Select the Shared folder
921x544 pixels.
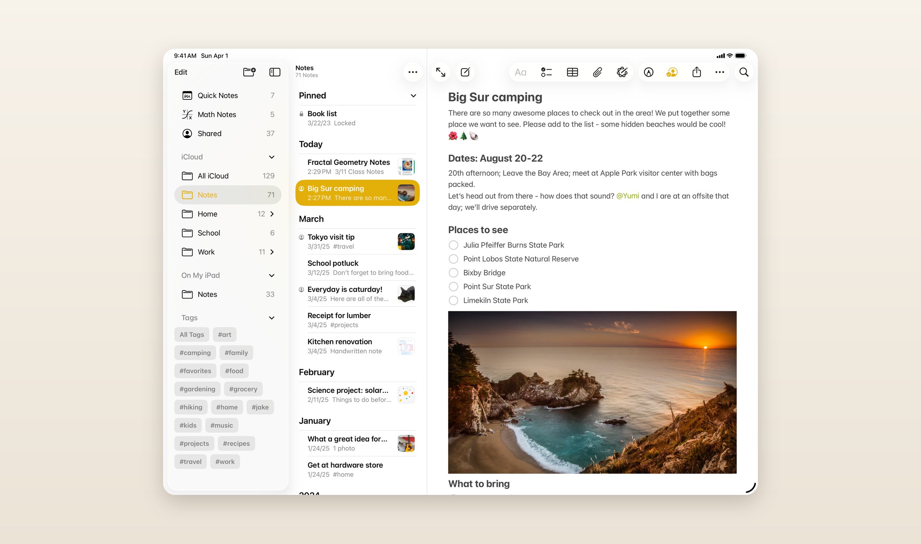point(228,134)
